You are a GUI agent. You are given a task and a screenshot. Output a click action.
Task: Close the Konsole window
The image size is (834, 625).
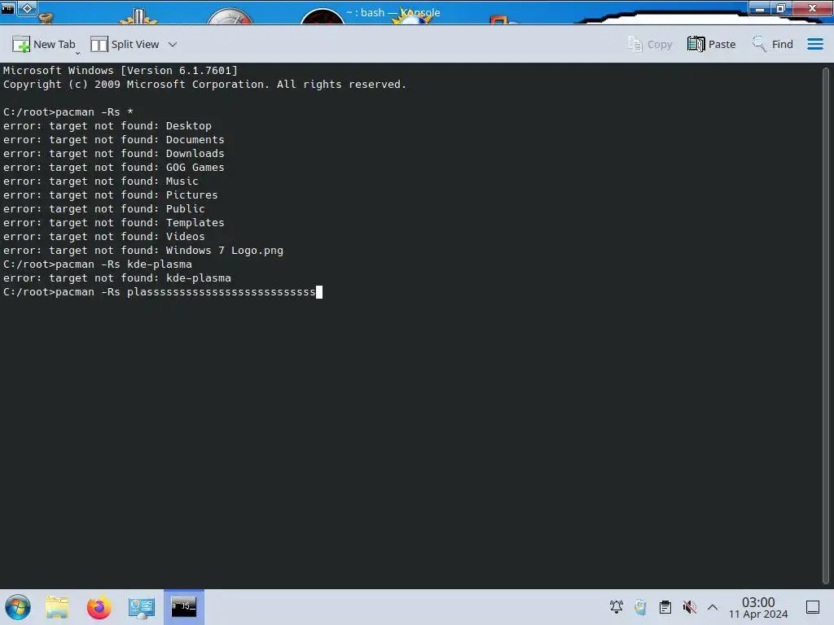click(812, 8)
